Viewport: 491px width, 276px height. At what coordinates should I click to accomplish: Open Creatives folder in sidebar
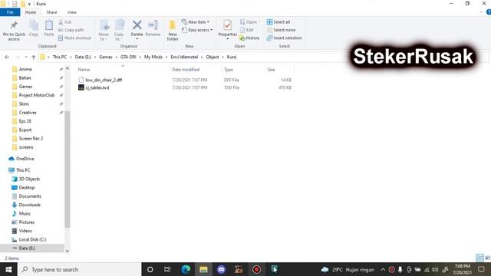point(28,113)
